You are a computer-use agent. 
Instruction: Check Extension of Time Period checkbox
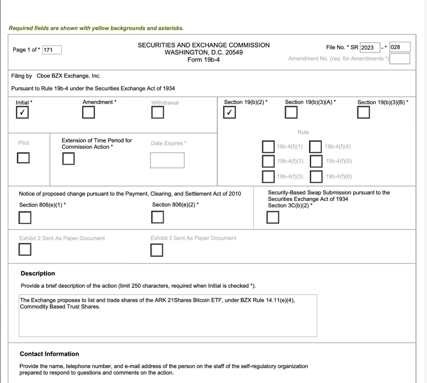click(x=68, y=159)
